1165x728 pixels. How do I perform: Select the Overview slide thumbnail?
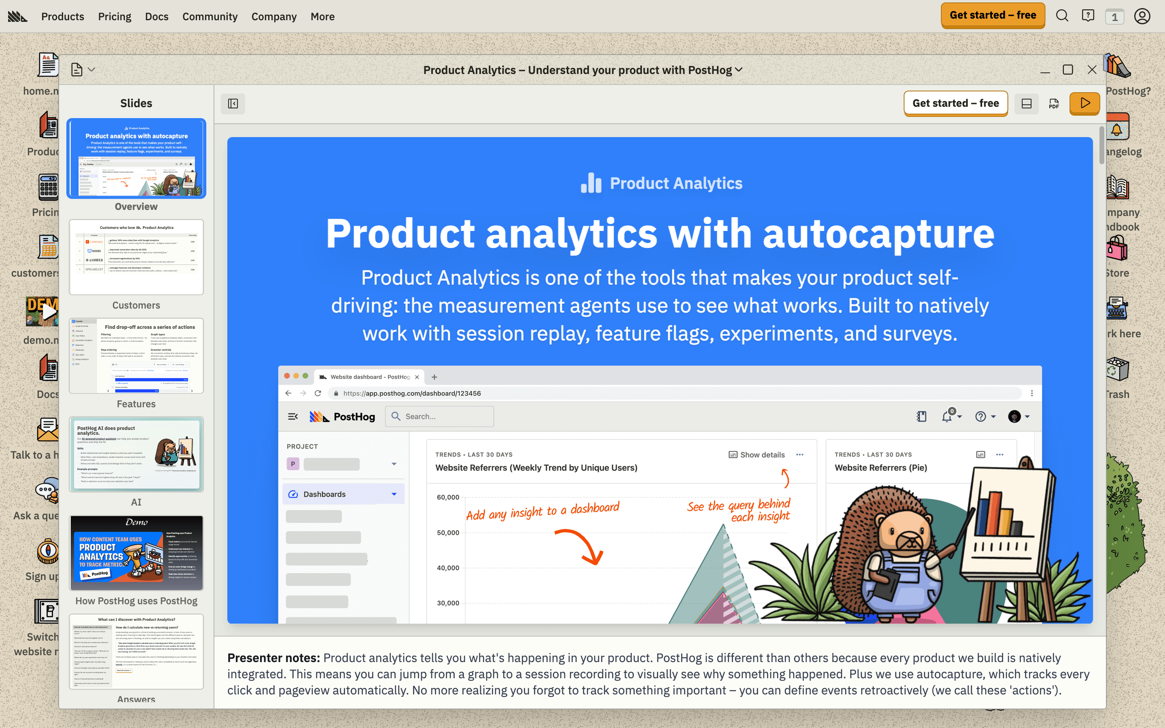click(x=136, y=159)
